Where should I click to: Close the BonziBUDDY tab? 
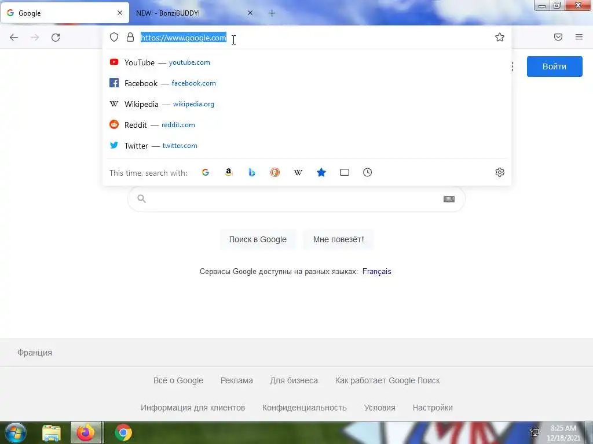250,13
